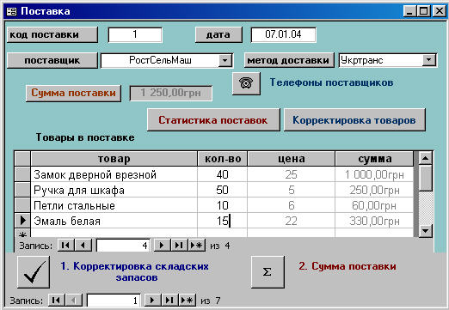This screenshot has width=449, height=310.
Task: Minimize the Поставка window
Action: pos(409,11)
